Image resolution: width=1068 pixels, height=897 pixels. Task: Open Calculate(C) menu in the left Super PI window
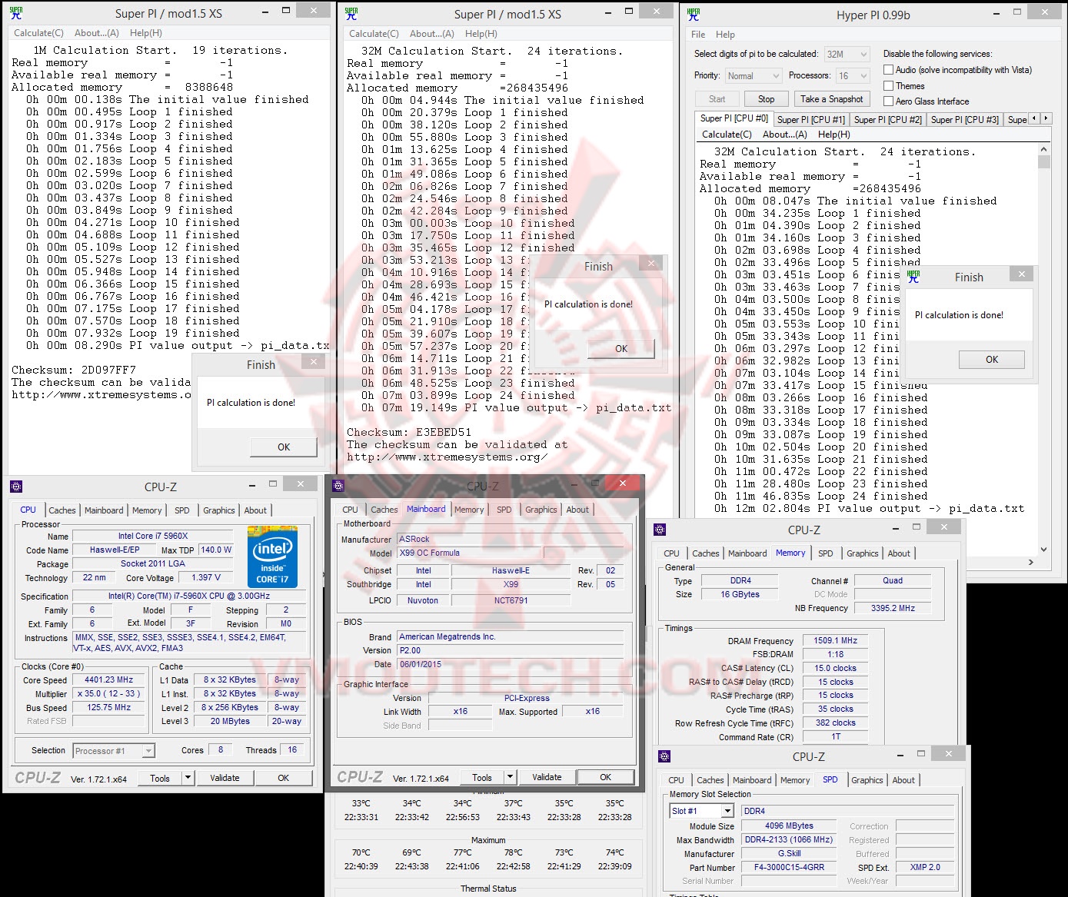point(38,33)
